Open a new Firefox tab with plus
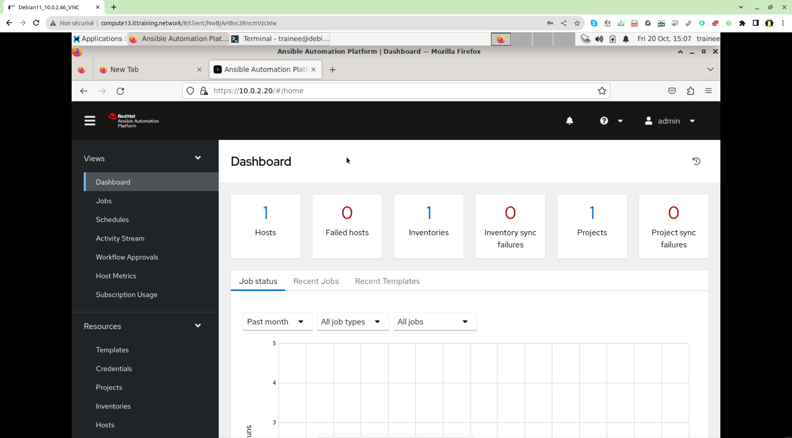This screenshot has width=792, height=438. [x=332, y=69]
